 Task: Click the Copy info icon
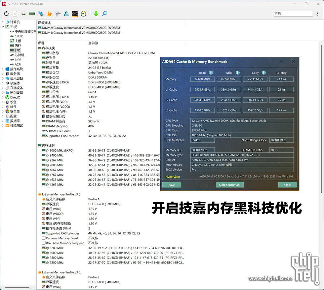pos(264,72)
